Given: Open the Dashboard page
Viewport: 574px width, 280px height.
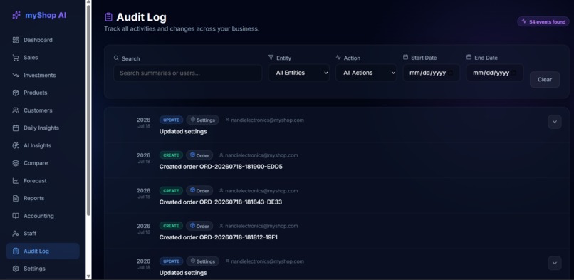Looking at the screenshot, I should [x=43, y=40].
